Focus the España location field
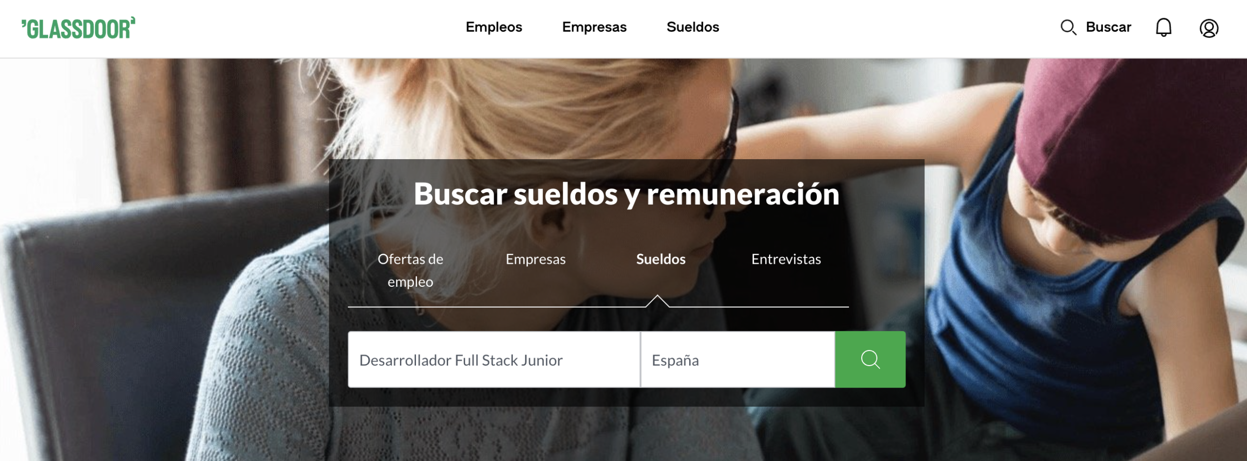1247x461 pixels. pos(738,360)
